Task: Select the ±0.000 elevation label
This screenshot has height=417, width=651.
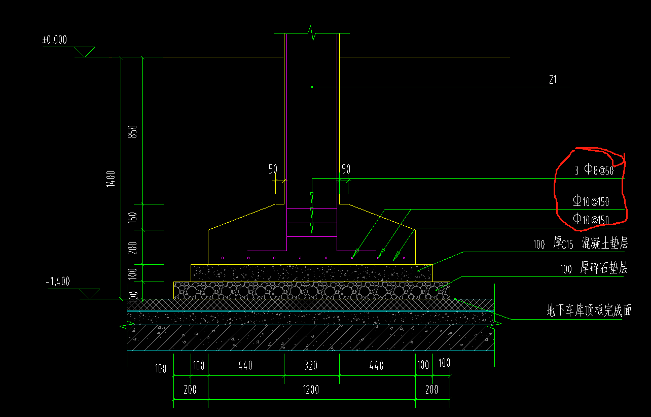Action: pos(54,40)
